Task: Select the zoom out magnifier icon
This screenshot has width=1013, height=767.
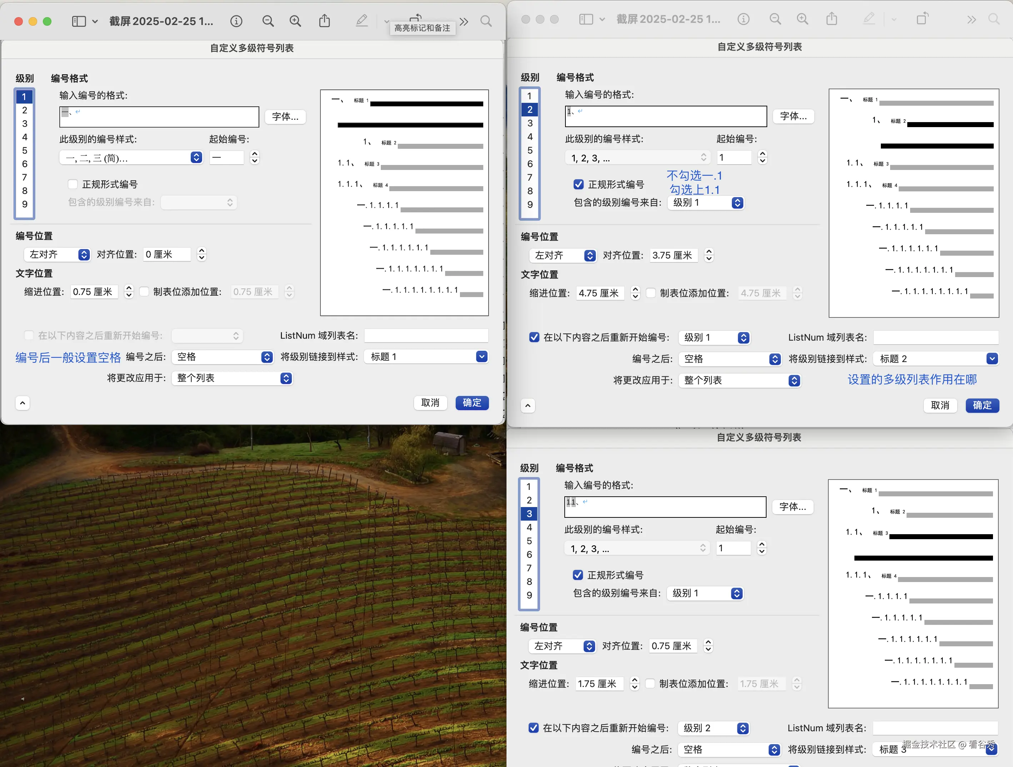Action: [268, 21]
